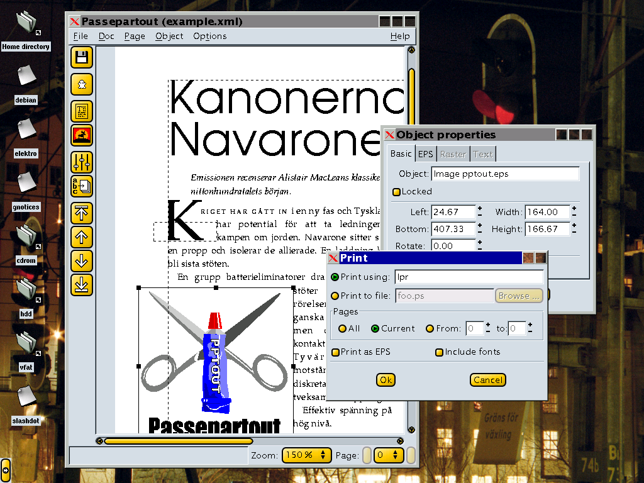Click the Cancel button in Print dialog
The image size is (644, 483).
click(487, 380)
